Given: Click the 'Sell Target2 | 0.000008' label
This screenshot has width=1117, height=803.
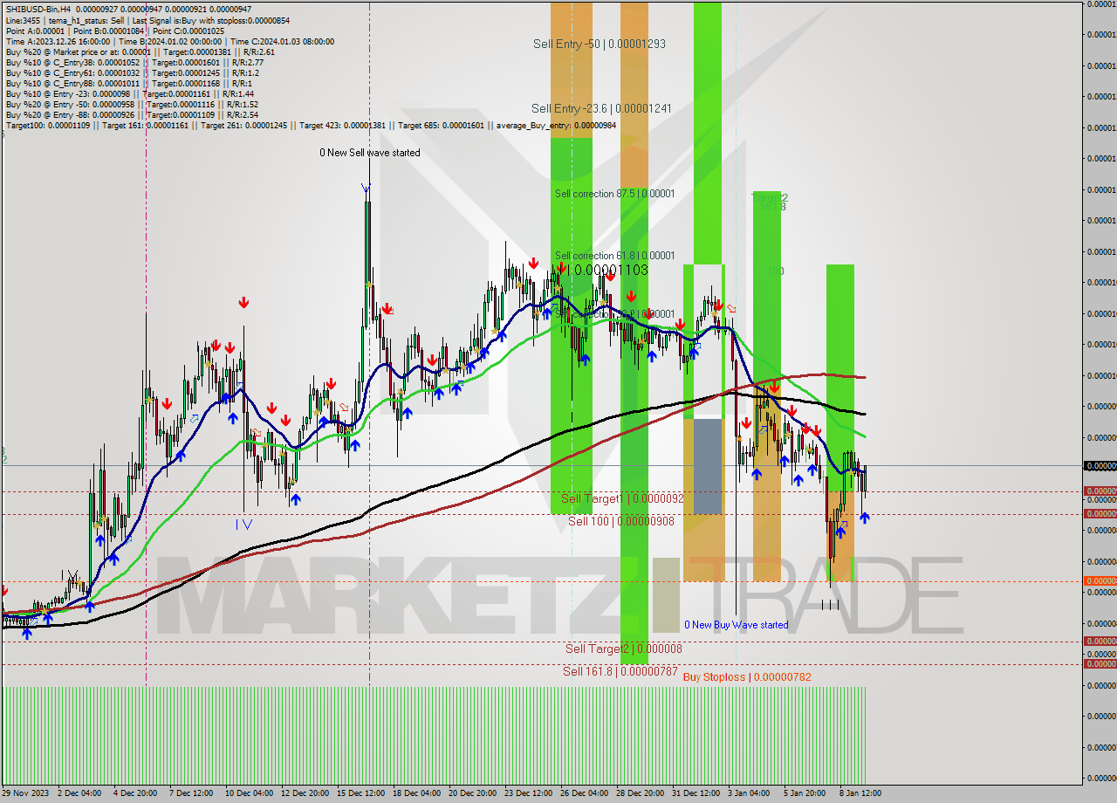Looking at the screenshot, I should click(624, 649).
